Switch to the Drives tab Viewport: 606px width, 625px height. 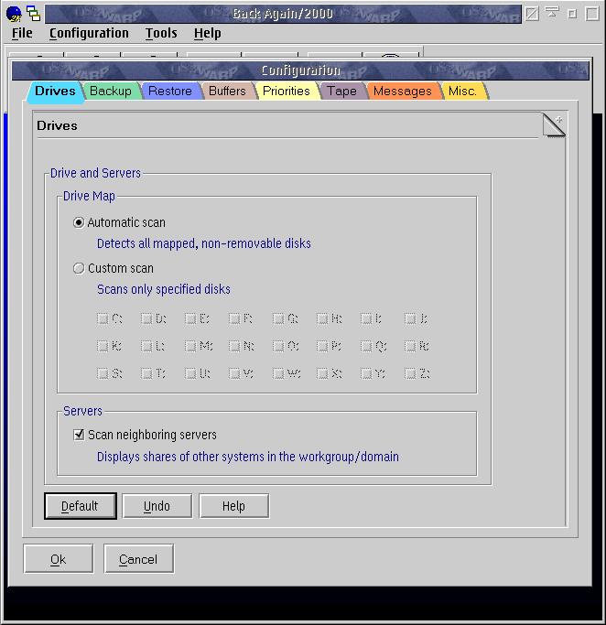[x=56, y=92]
